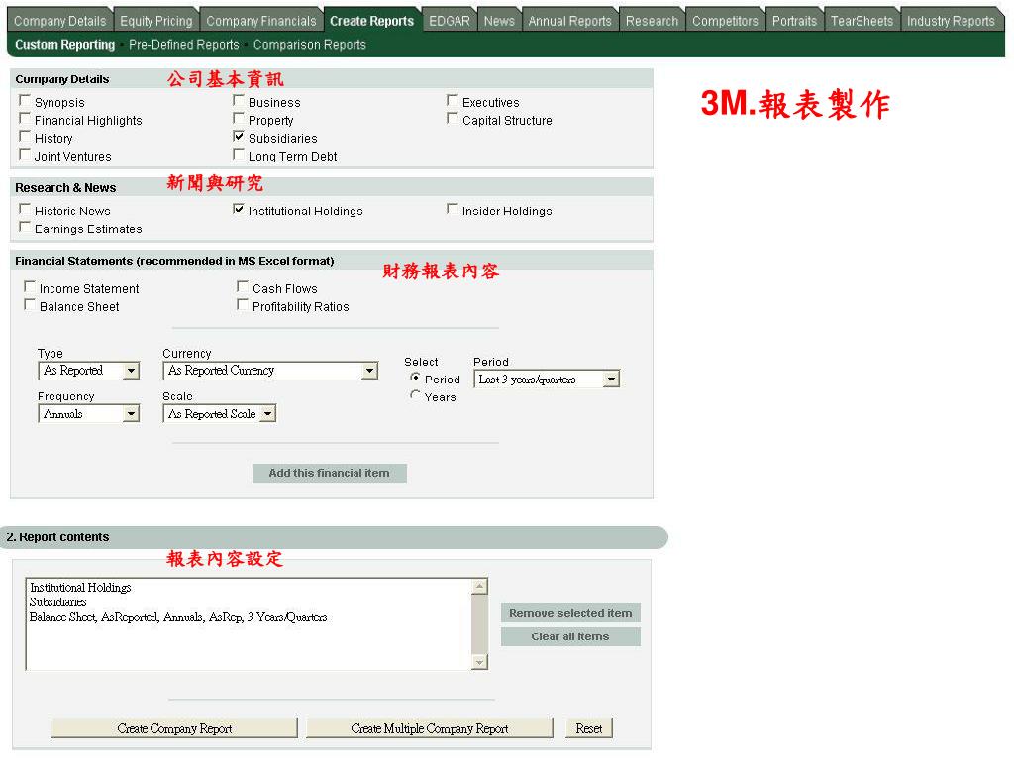Switch to Research tab
Screen dimensions: 1014x761
(652, 21)
